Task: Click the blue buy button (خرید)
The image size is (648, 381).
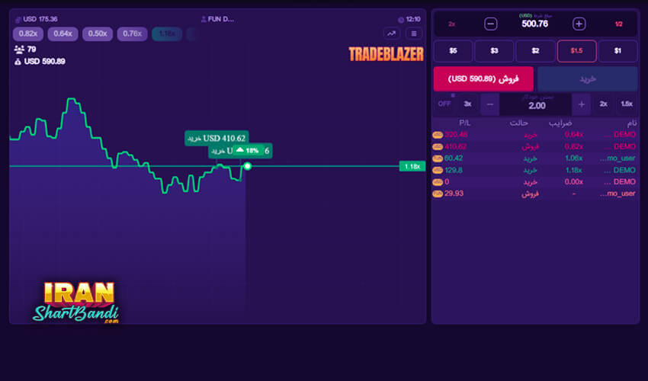Action: 587,78
